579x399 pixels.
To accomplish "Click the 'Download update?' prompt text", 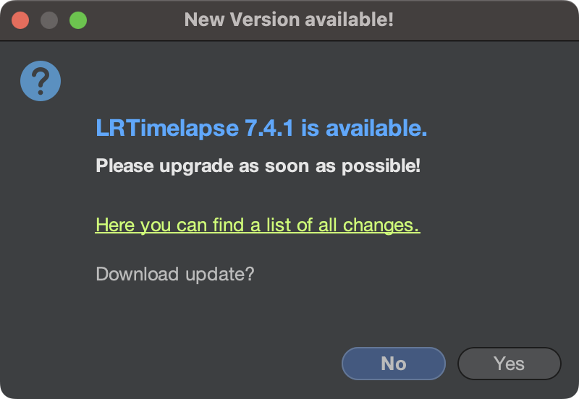I will coord(175,274).
